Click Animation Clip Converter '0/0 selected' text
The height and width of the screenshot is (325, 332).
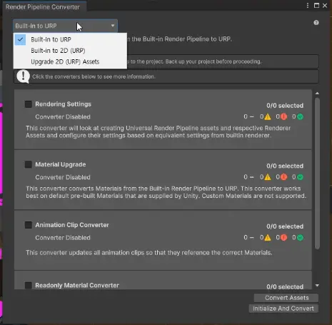(x=285, y=226)
